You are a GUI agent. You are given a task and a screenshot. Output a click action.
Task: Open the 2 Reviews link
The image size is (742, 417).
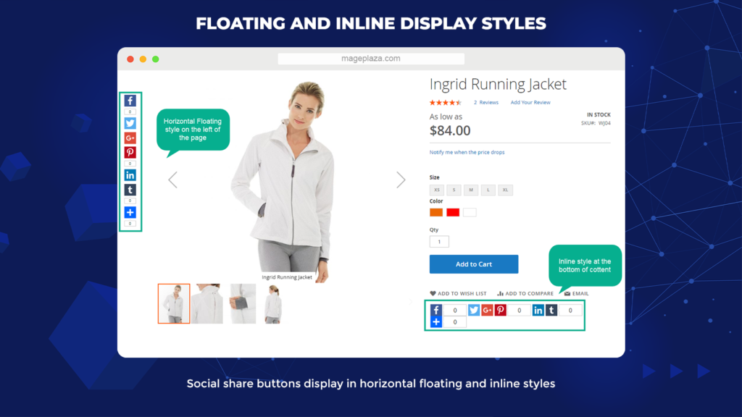tap(486, 103)
